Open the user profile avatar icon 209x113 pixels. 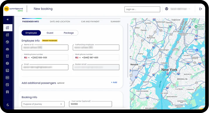[167, 9]
